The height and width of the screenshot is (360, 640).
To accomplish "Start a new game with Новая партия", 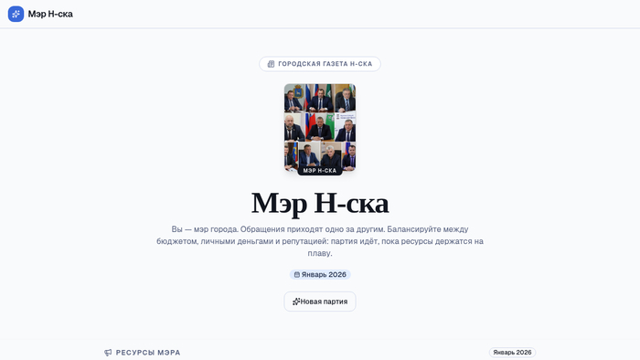I will click(320, 302).
